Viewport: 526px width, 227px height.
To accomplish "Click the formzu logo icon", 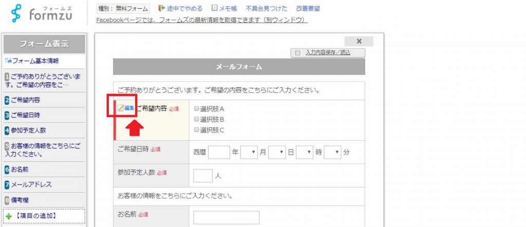I will tap(18, 14).
